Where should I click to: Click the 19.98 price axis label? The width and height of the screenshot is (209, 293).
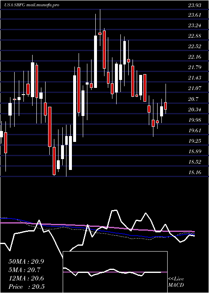(x=195, y=120)
